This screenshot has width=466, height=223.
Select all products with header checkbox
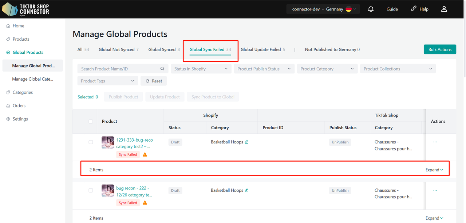[91, 121]
